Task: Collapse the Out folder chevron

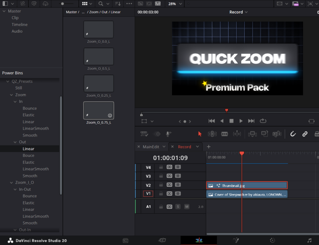Action: [15, 142]
